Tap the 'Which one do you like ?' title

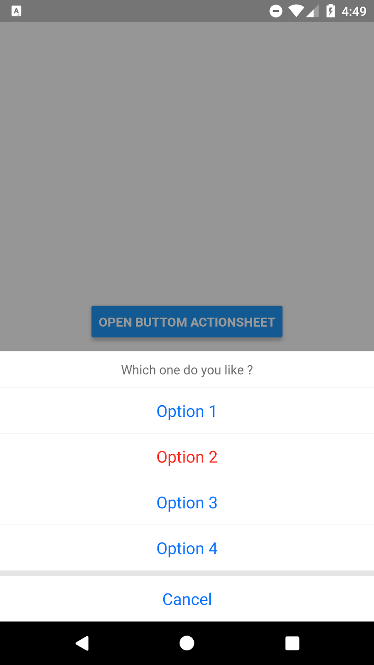click(187, 369)
